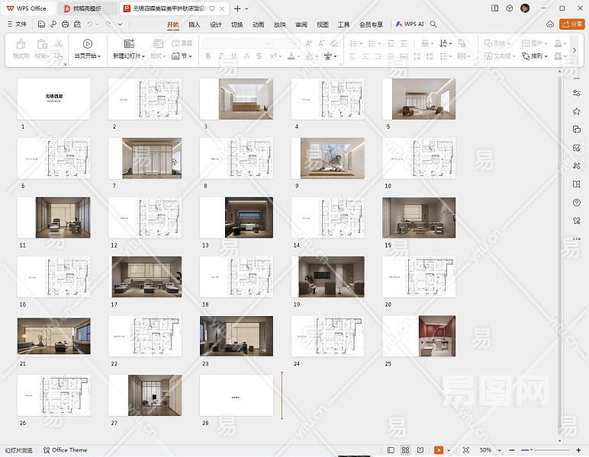Switch to reading view in status bar
The image size is (589, 457).
[x=420, y=450]
